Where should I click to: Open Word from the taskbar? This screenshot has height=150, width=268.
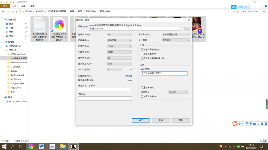point(42,146)
